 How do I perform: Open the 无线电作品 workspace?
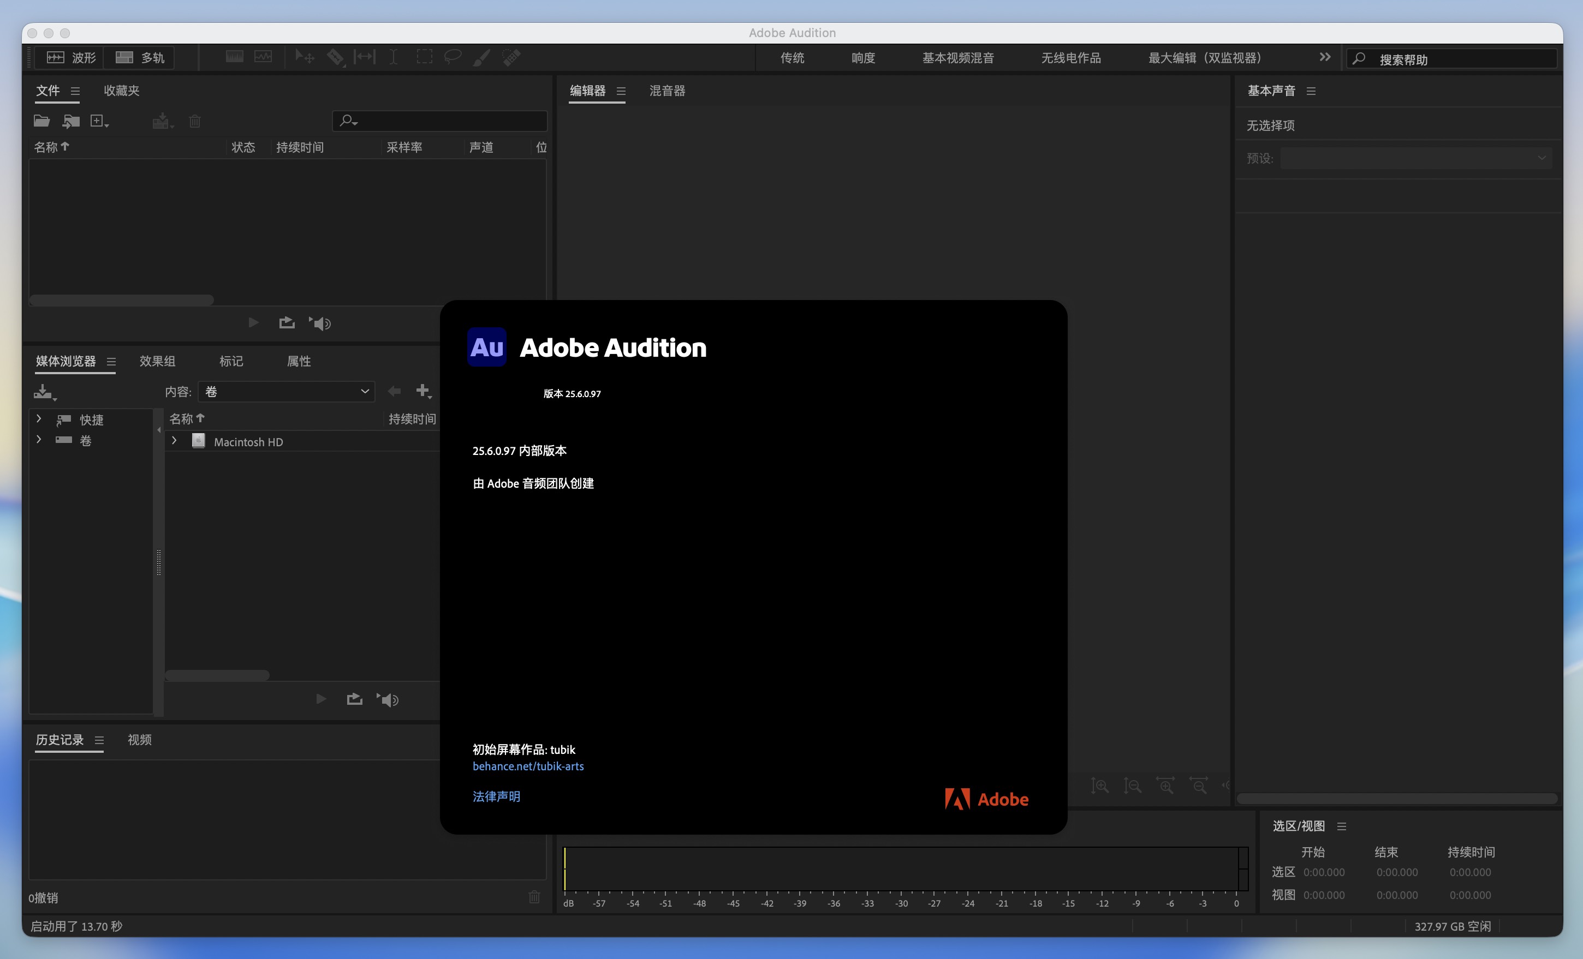1070,57
